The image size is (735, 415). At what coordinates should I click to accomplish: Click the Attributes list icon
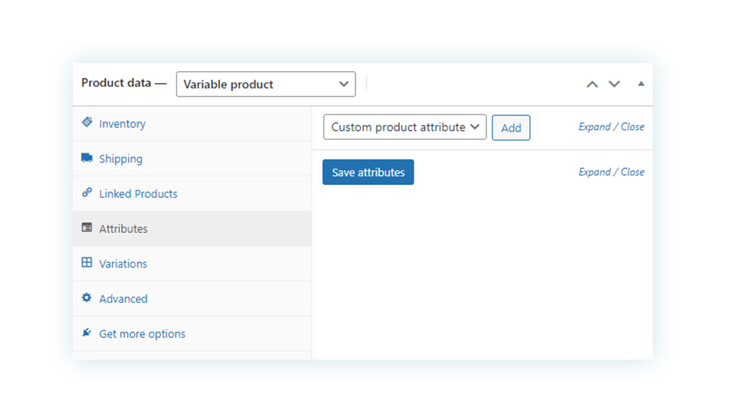(87, 228)
